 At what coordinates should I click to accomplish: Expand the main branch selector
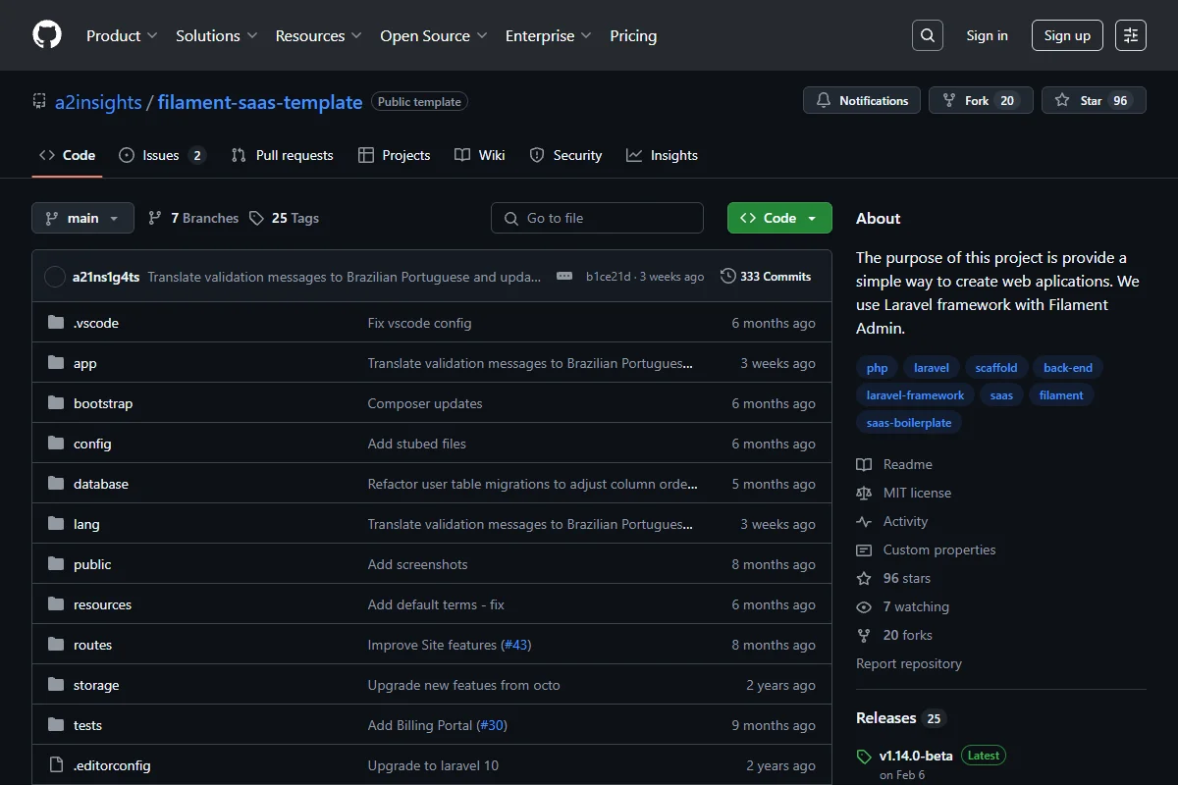(82, 218)
